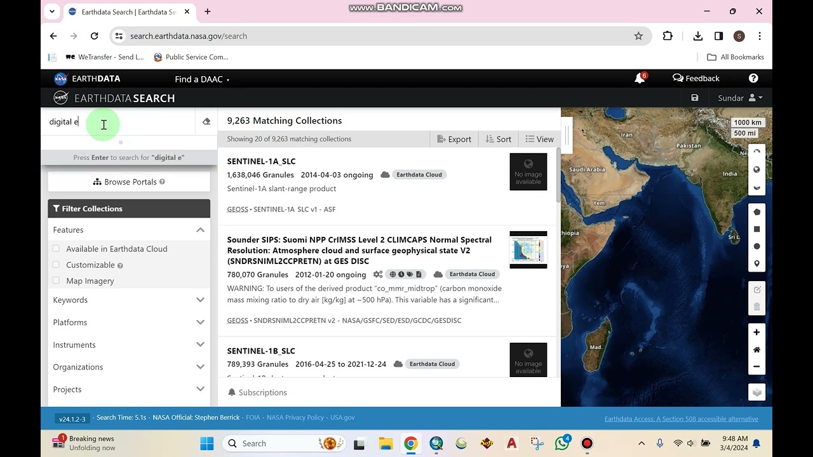Viewport: 813px width, 457px height.
Task: Reset map to home view
Action: [756, 350]
